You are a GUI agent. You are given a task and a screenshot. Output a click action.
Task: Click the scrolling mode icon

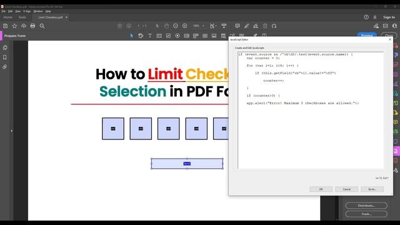point(224,26)
